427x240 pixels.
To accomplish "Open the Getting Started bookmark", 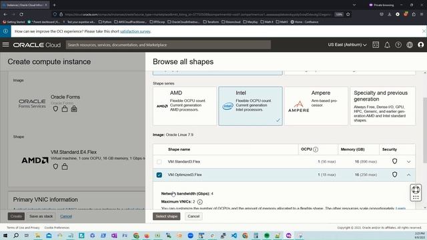I will click(x=13, y=22).
